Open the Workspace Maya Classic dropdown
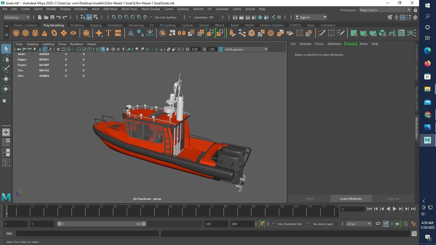This screenshot has height=245, width=436. click(385, 10)
